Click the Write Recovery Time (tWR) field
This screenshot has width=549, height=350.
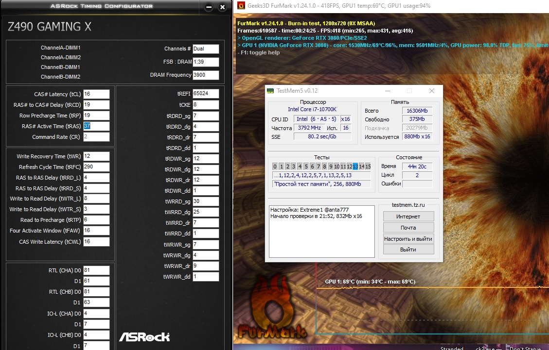pyautogui.click(x=96, y=156)
